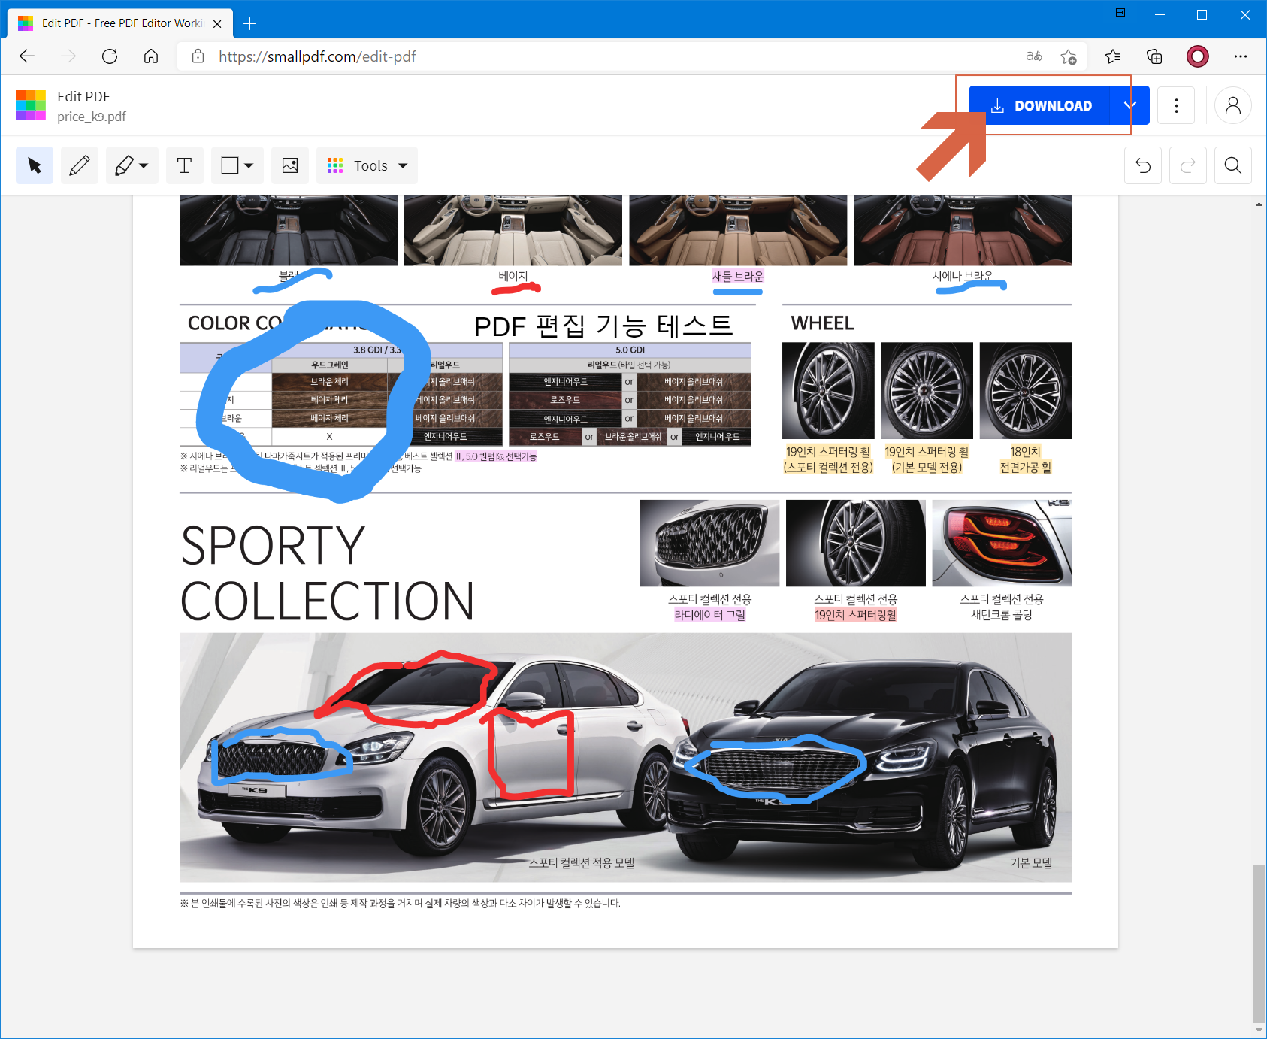Viewport: 1267px width, 1039px height.
Task: Open browser settings and more menu
Action: 1241,56
